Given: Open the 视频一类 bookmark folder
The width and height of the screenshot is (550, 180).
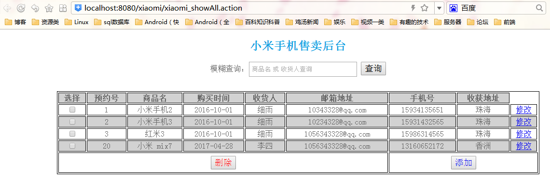Looking at the screenshot, I should [368, 22].
